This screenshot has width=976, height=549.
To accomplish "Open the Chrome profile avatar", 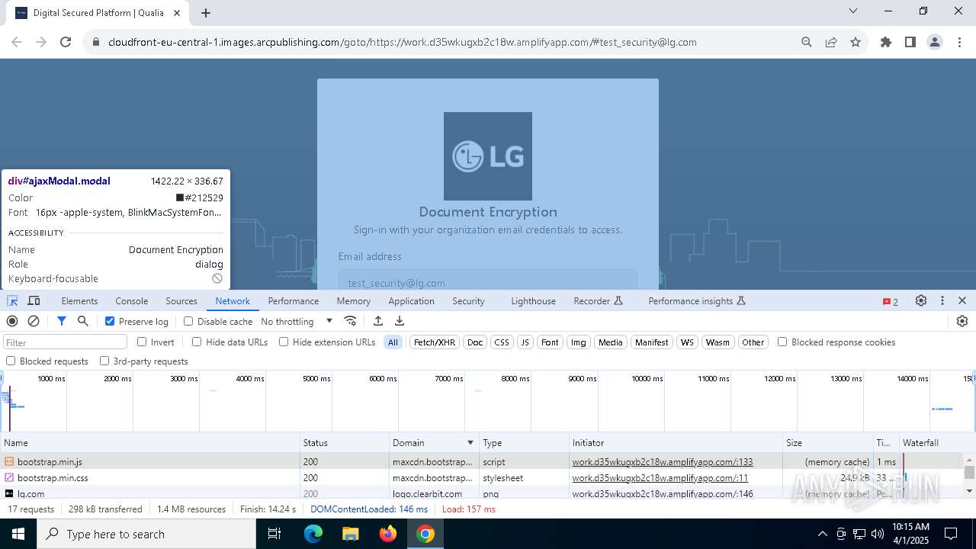I will click(935, 42).
